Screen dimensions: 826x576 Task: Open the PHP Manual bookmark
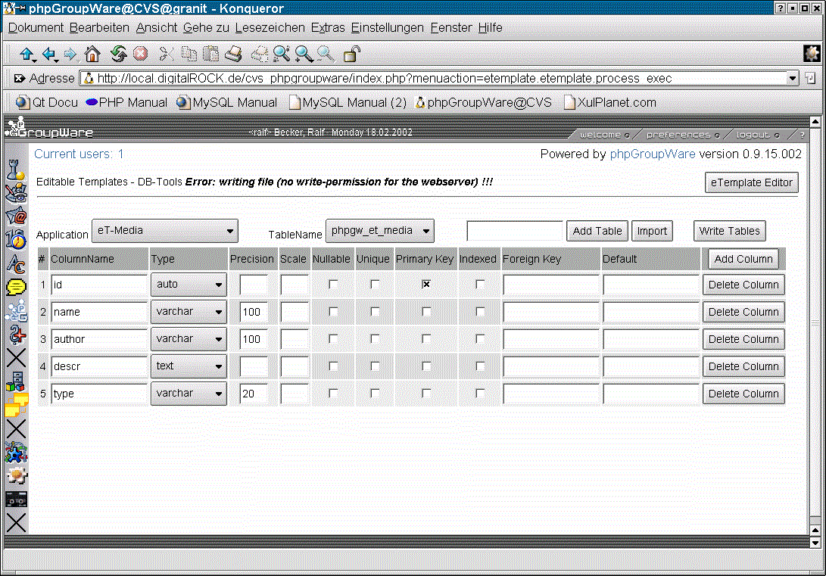(x=126, y=103)
